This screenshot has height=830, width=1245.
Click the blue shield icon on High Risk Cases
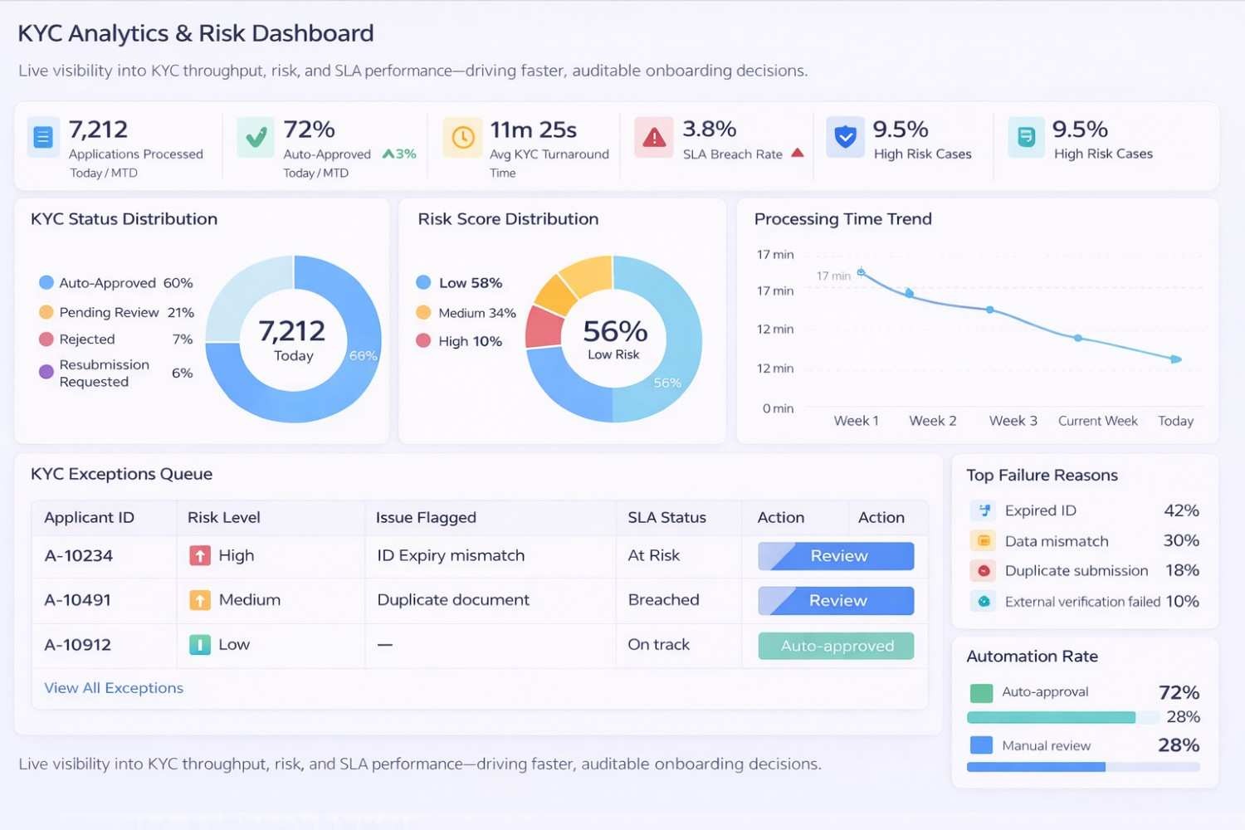click(x=845, y=137)
